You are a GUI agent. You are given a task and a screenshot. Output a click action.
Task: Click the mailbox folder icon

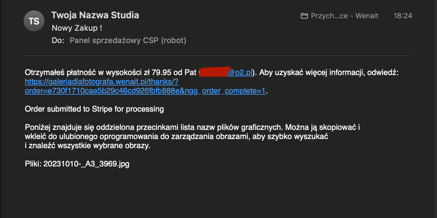[304, 16]
